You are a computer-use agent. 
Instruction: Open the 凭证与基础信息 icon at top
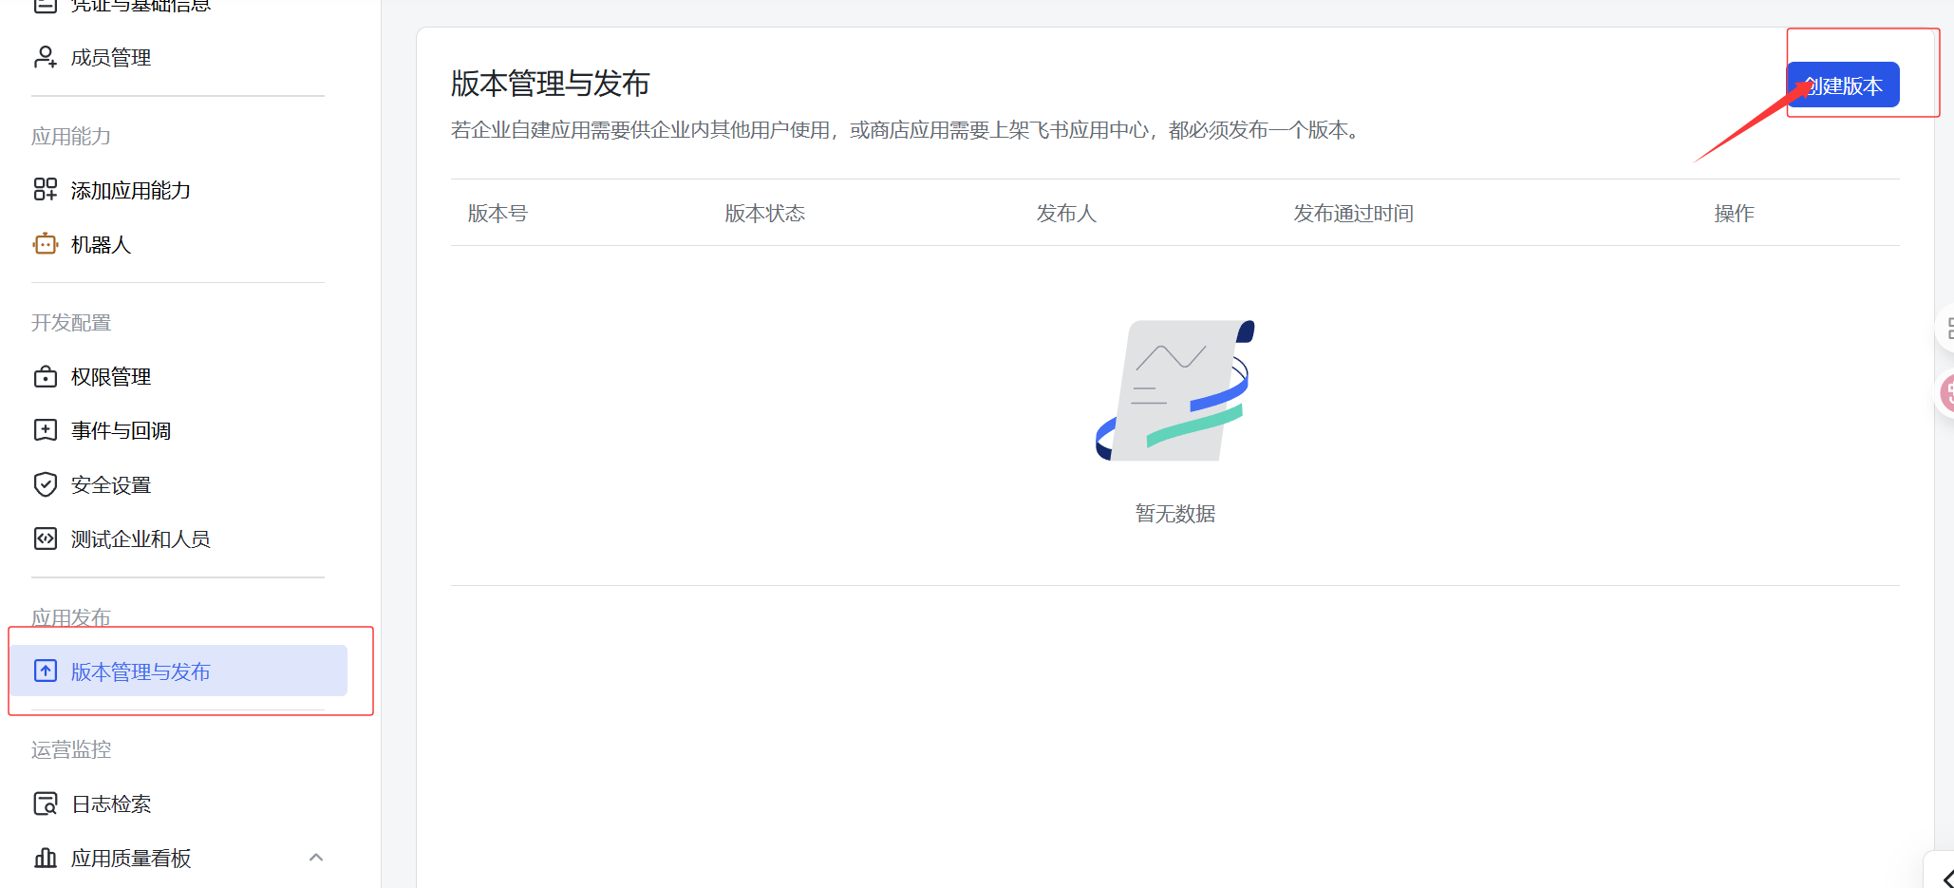point(45,5)
